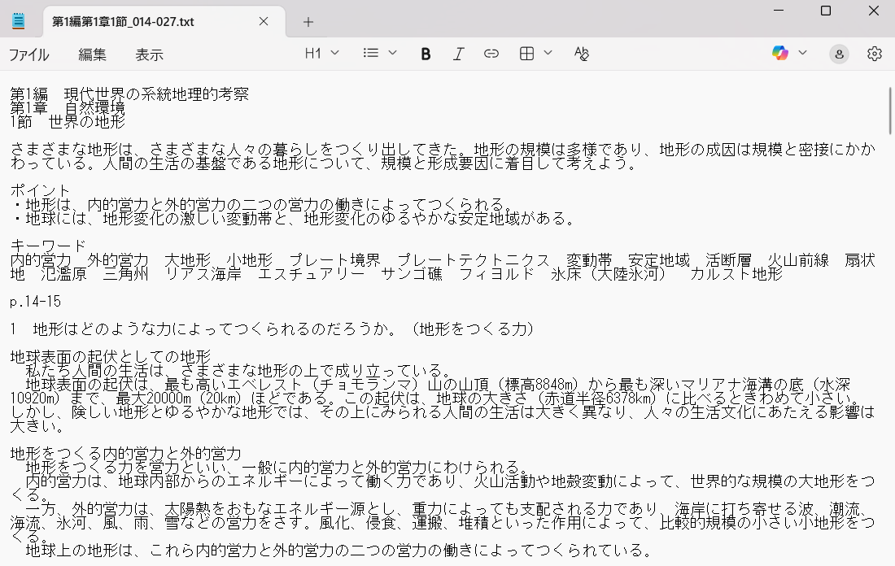The image size is (895, 566).
Task: Click the clear formatting icon
Action: point(581,54)
